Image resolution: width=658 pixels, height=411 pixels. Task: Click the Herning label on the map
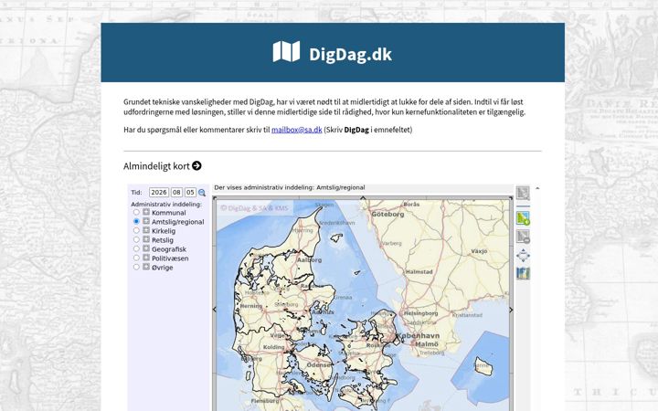point(251,306)
